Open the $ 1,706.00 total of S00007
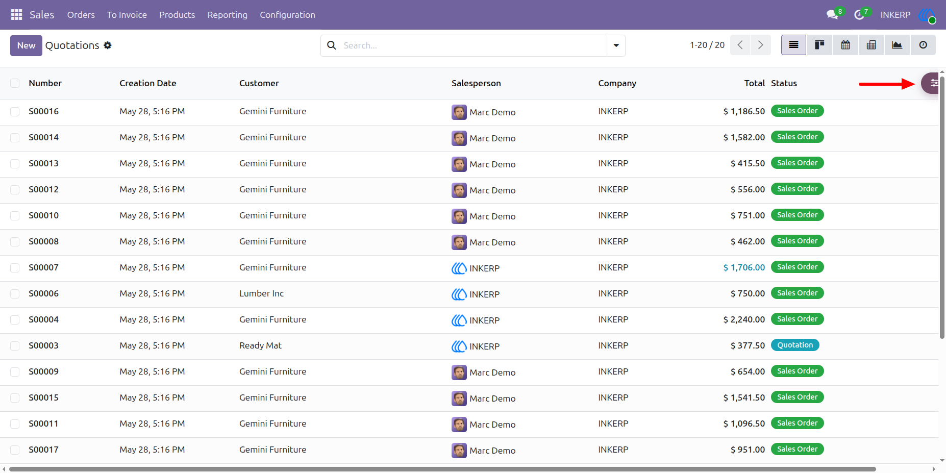This screenshot has height=473, width=946. tap(744, 267)
